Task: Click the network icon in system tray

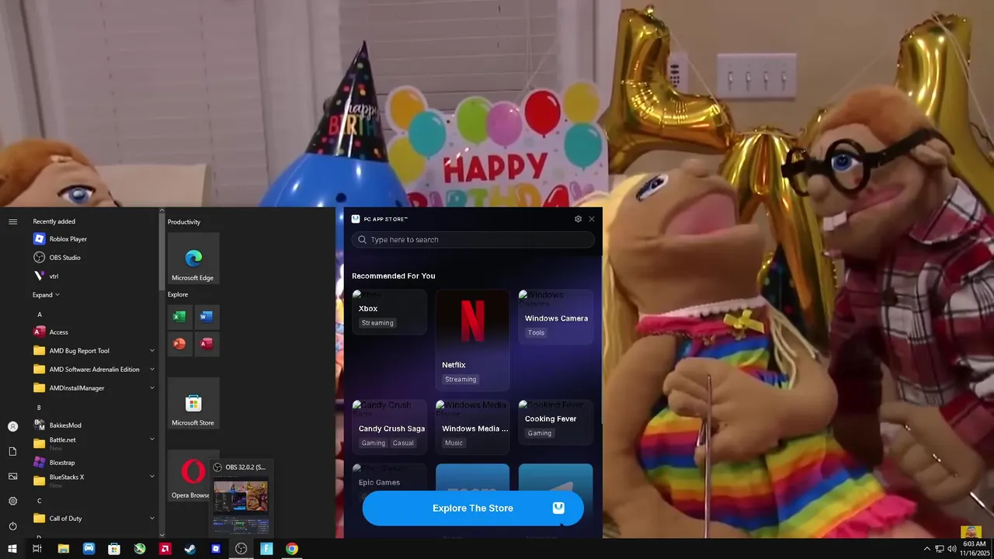Action: [x=940, y=549]
